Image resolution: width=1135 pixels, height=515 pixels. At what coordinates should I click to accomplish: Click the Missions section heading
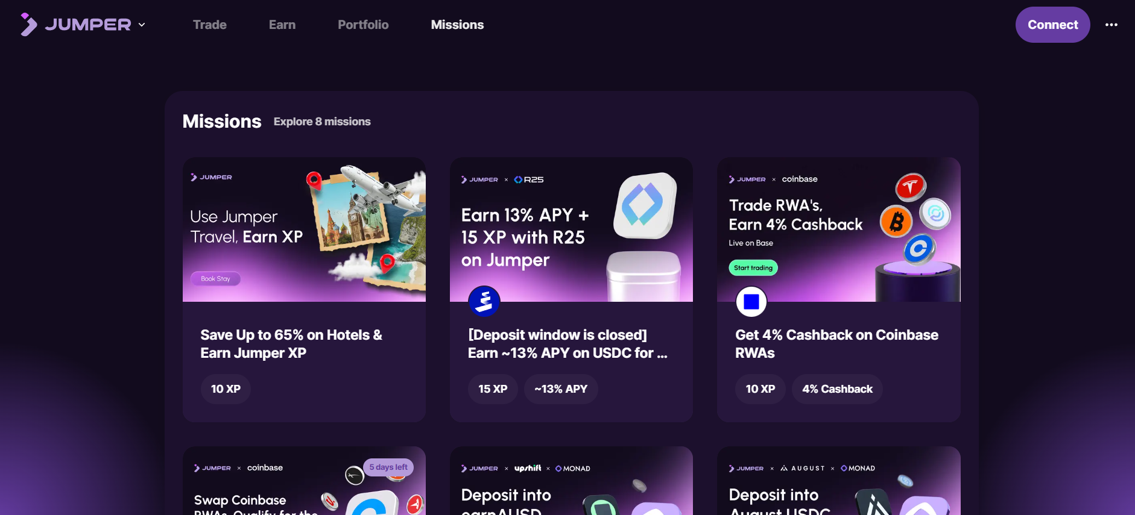222,122
